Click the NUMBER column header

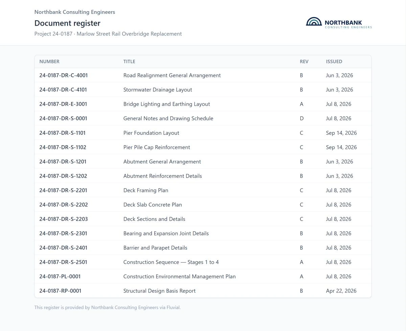49,61
